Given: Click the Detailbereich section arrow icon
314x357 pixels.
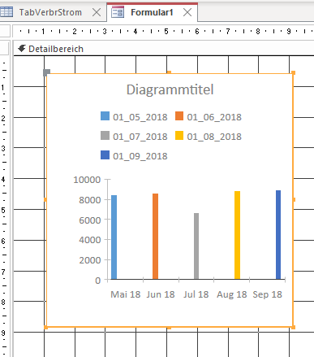Looking at the screenshot, I should [22, 49].
